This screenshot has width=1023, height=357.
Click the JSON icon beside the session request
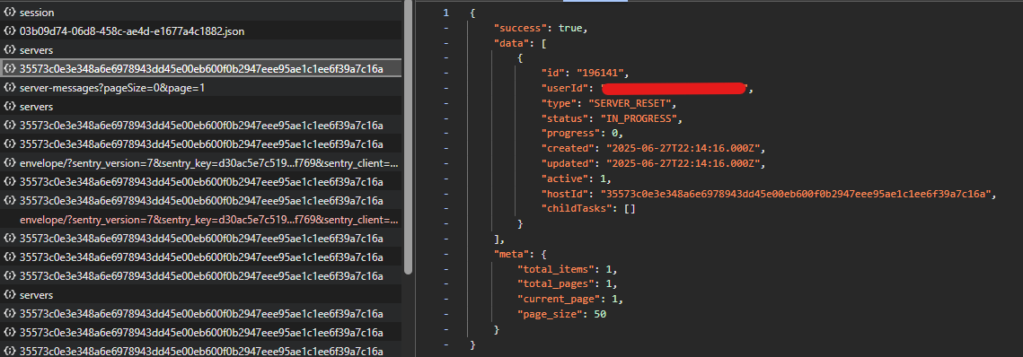tap(10, 13)
